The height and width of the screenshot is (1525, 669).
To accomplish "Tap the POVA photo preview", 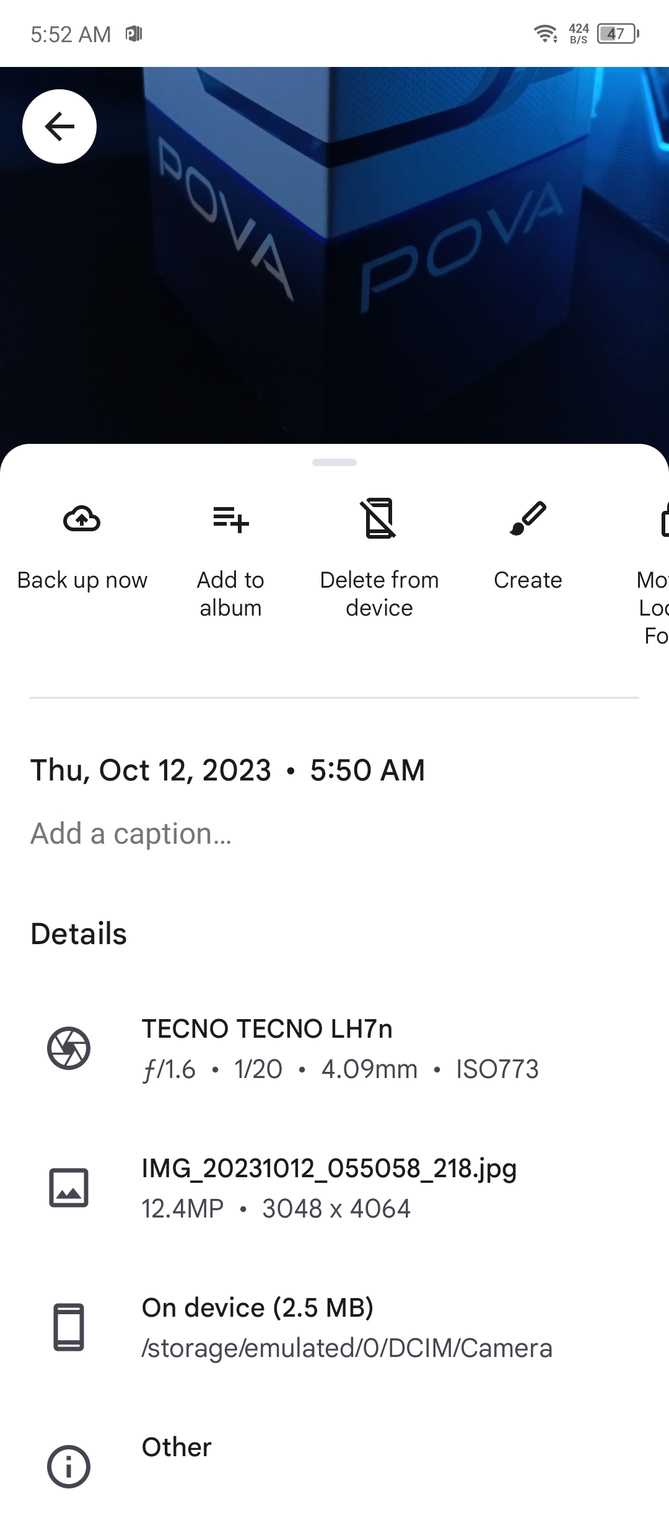I will coord(334,255).
